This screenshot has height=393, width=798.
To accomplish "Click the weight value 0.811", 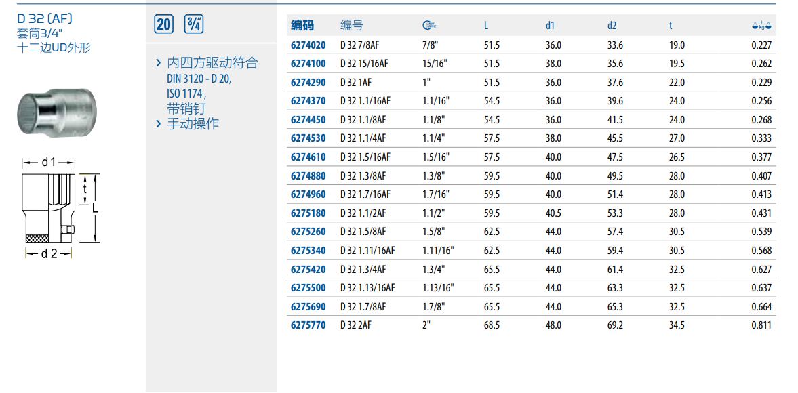I will pos(761,325).
